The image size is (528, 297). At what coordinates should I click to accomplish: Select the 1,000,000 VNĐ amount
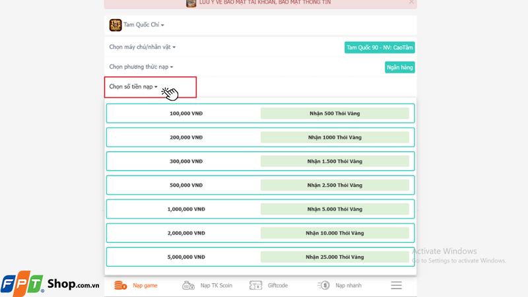click(186, 209)
